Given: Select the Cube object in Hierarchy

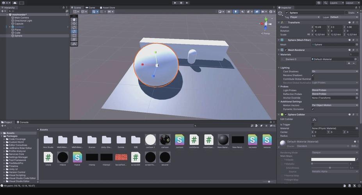Looking at the screenshot, I should 17,33.
